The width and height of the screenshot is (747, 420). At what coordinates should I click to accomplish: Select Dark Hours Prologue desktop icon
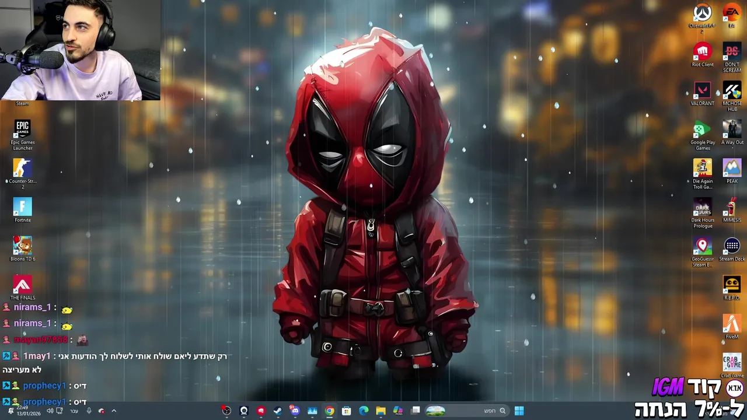(x=702, y=213)
